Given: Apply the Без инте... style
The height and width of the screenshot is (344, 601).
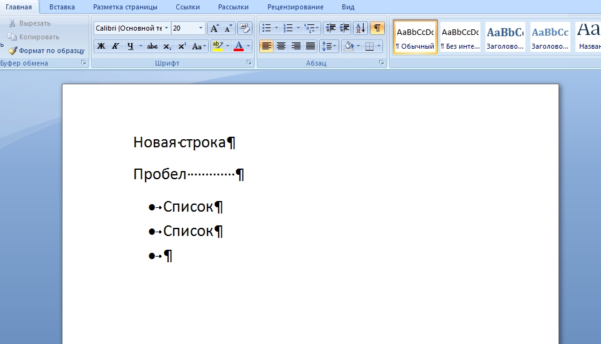Looking at the screenshot, I should pyautogui.click(x=460, y=37).
